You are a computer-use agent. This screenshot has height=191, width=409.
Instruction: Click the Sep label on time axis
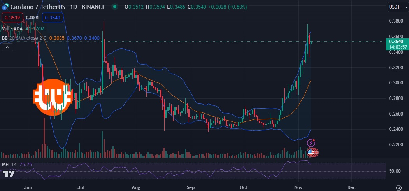tap(191, 187)
